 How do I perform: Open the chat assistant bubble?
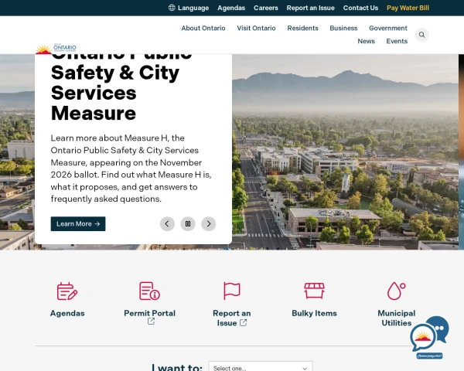tap(429, 335)
